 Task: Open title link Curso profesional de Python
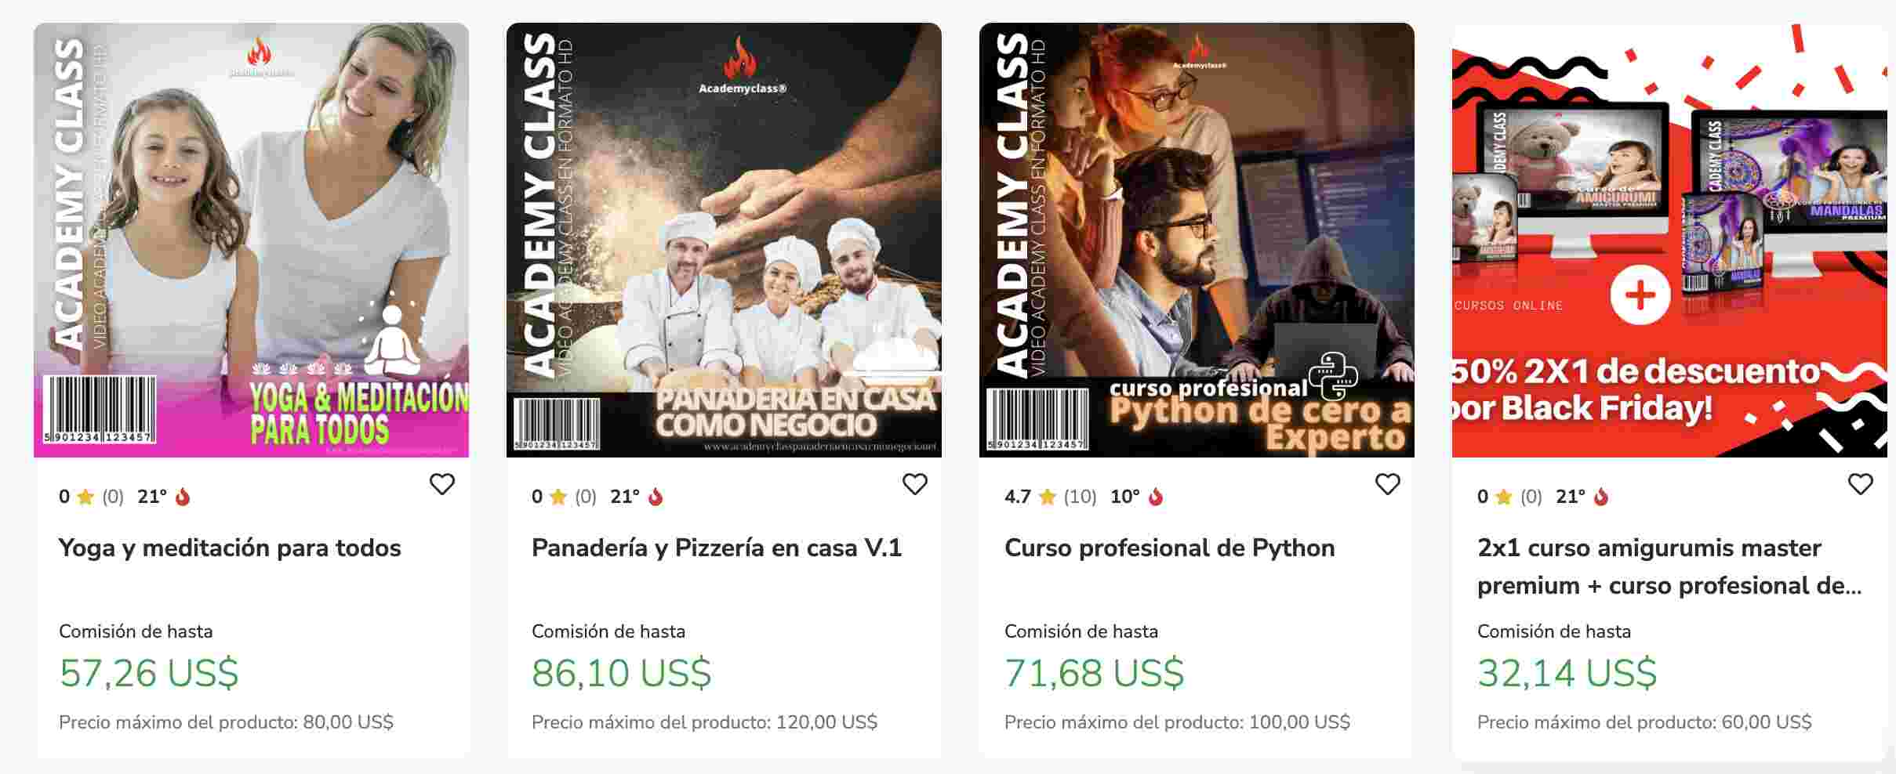(1169, 548)
